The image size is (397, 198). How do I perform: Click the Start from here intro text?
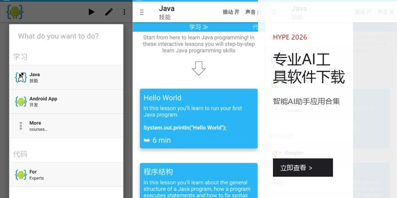tap(198, 44)
